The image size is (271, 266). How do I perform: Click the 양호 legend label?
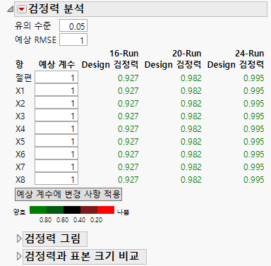(x=20, y=212)
